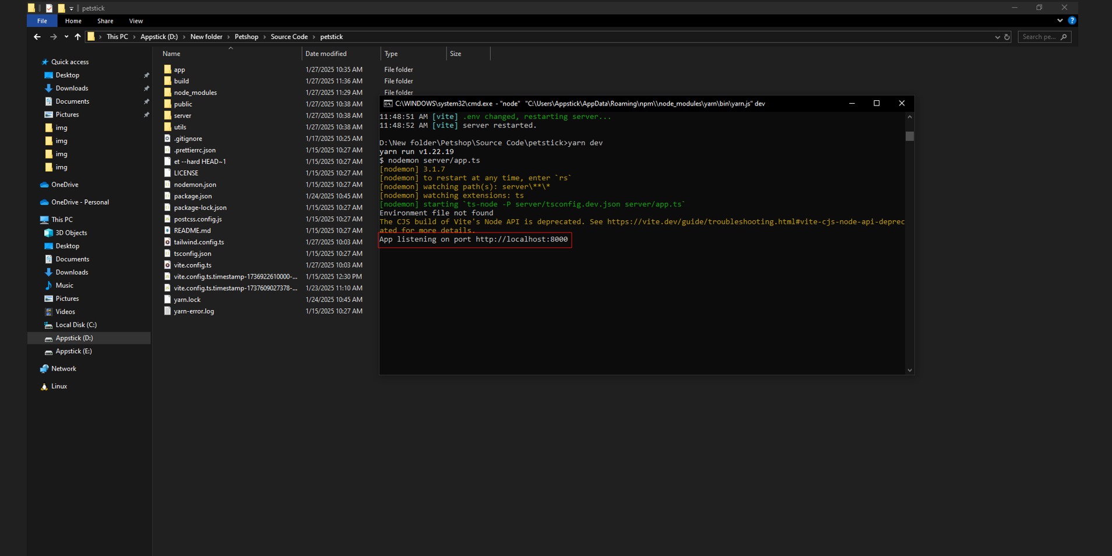Click the Refresh button in address bar
This screenshot has height=556, width=1112.
click(1007, 37)
